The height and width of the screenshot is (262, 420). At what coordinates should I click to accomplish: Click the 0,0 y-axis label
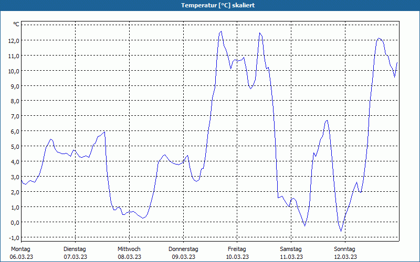pyautogui.click(x=15, y=222)
